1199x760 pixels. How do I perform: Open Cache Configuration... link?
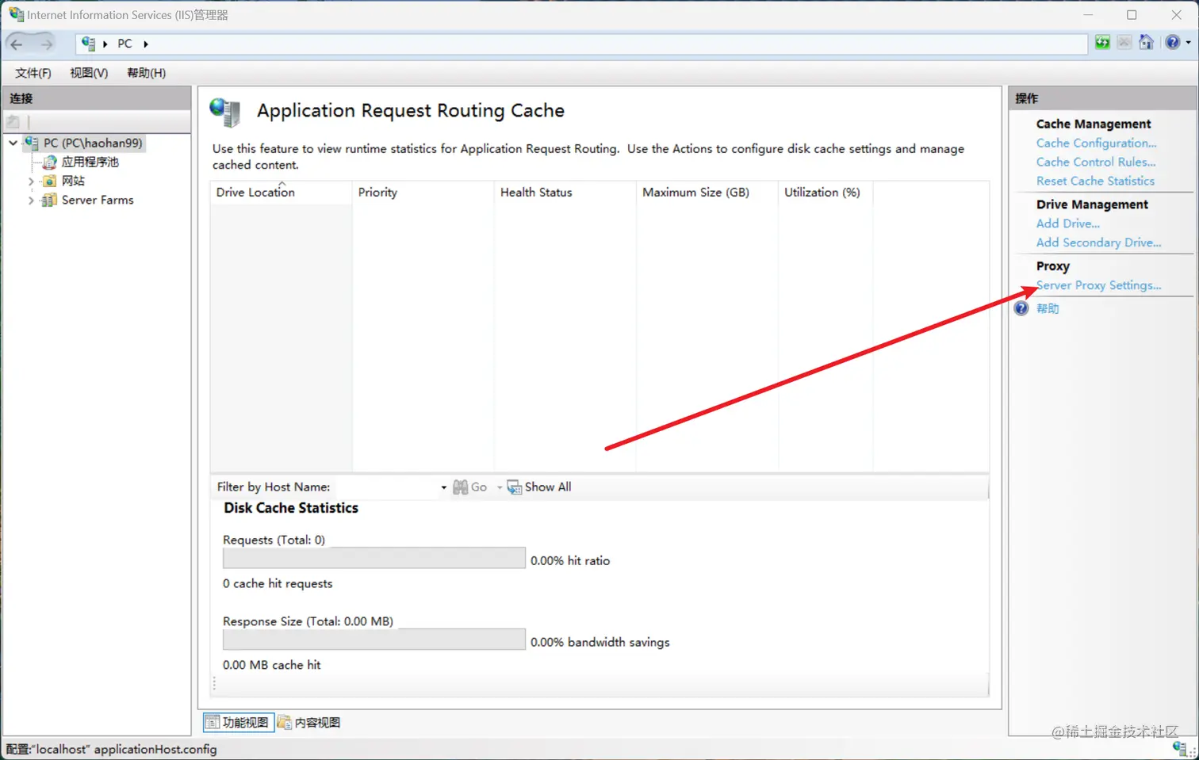(1096, 143)
